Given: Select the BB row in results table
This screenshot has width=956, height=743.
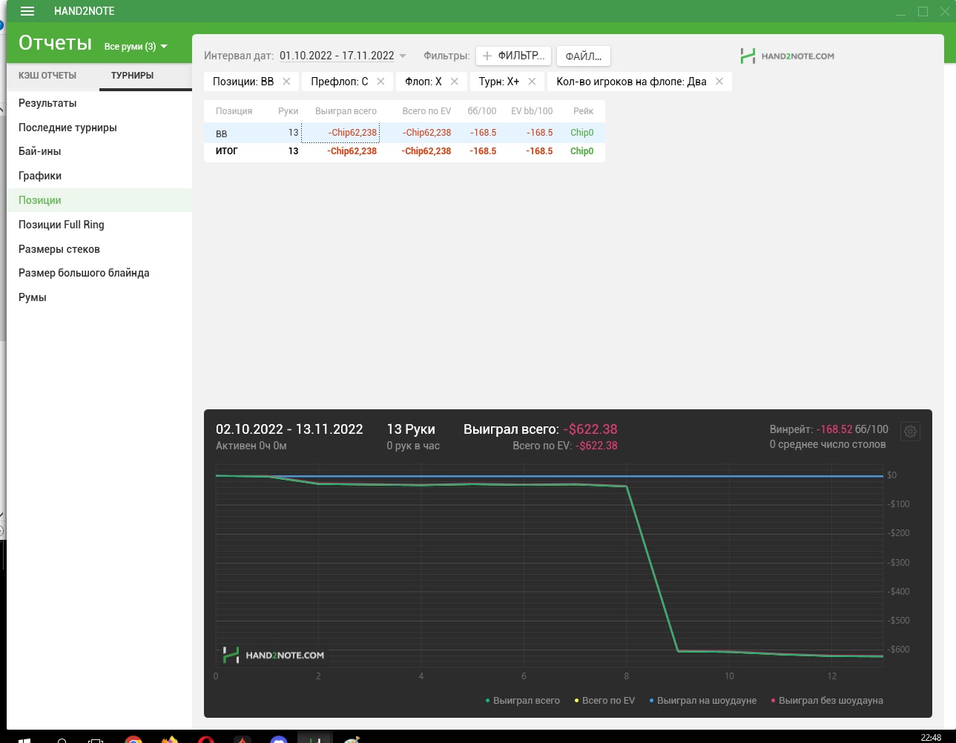Looking at the screenshot, I should coord(404,133).
